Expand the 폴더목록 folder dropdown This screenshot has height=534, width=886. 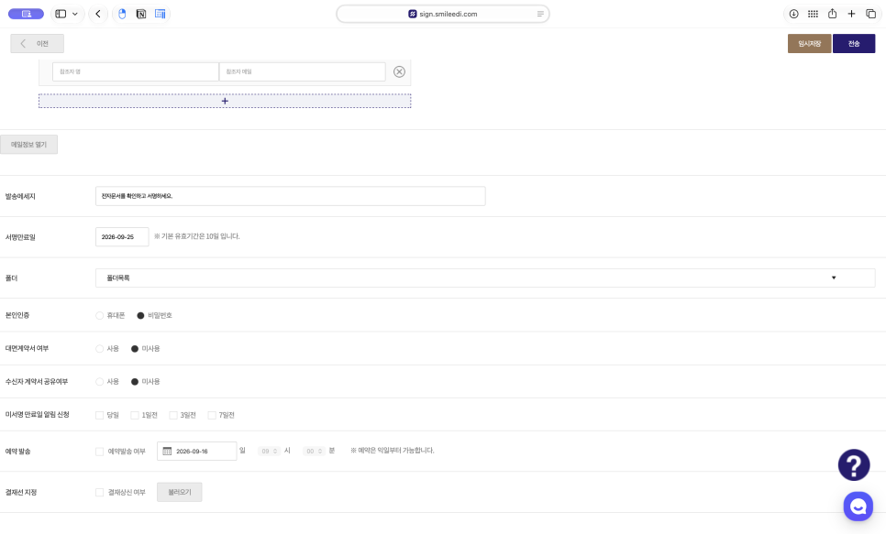pyautogui.click(x=485, y=278)
